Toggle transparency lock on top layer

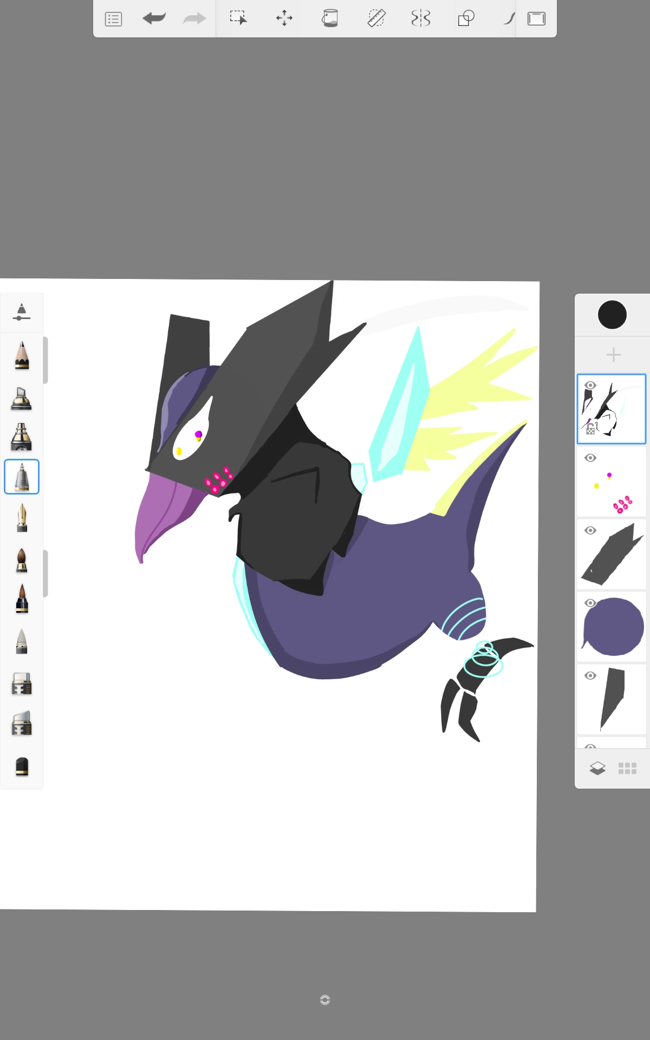coord(590,430)
